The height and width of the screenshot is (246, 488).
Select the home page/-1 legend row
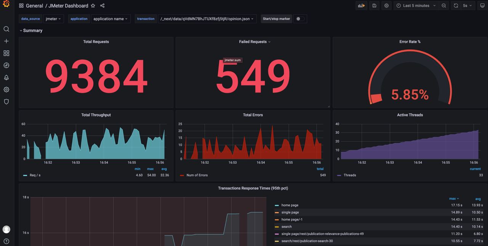pyautogui.click(x=379, y=220)
